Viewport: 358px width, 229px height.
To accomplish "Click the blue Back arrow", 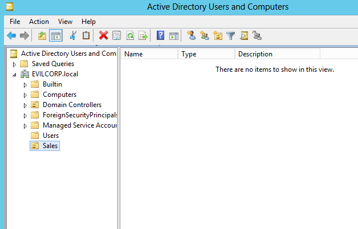I will tap(11, 35).
